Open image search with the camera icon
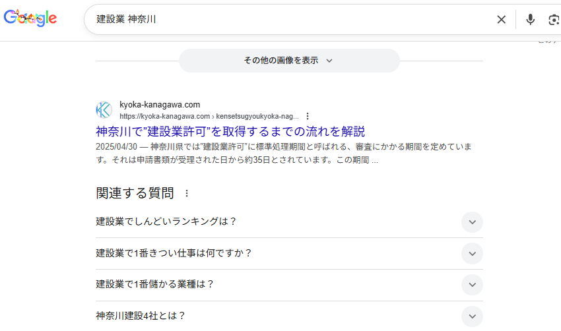561x331 pixels. point(554,20)
